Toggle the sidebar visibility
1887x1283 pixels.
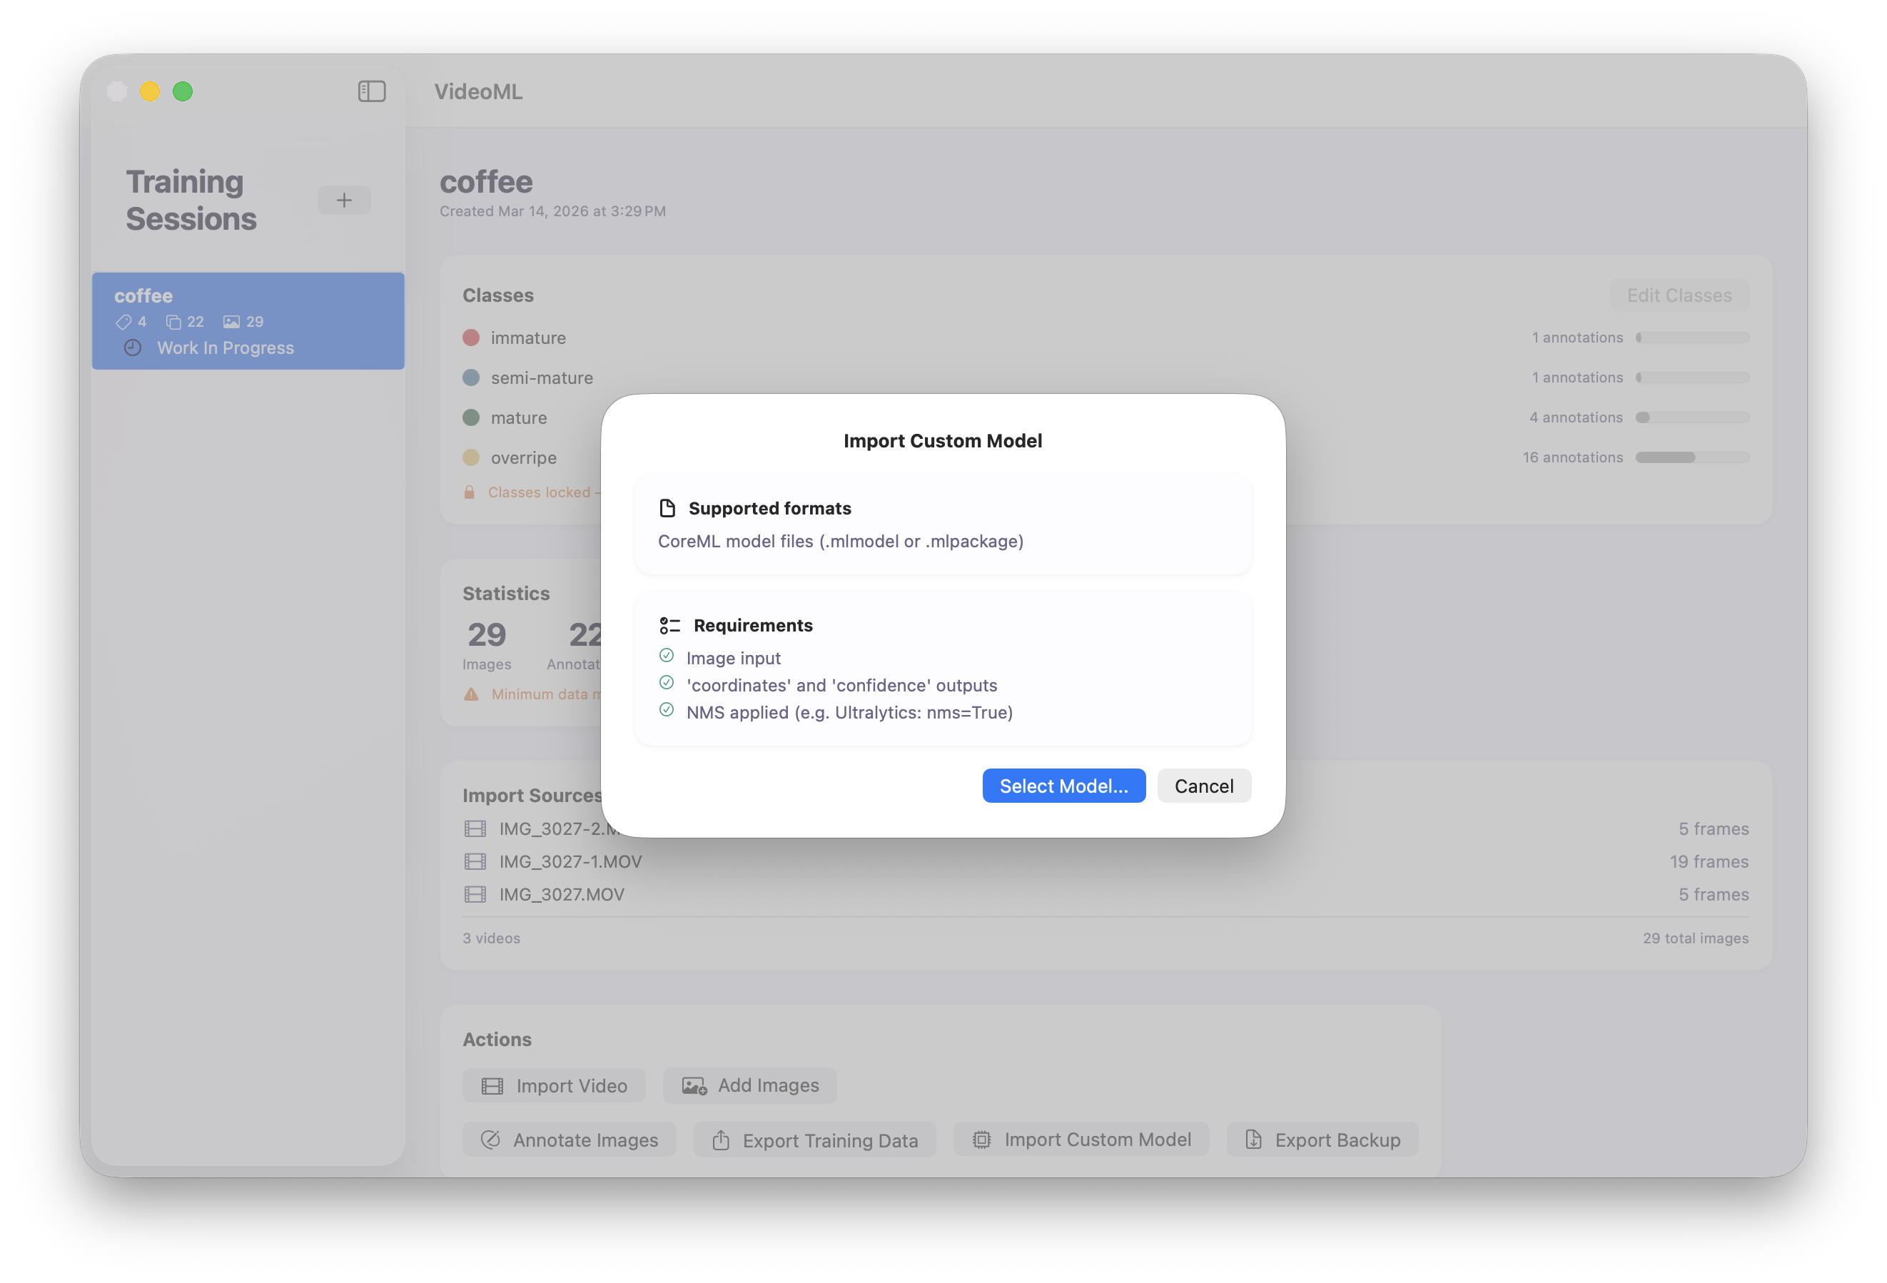pyautogui.click(x=371, y=92)
